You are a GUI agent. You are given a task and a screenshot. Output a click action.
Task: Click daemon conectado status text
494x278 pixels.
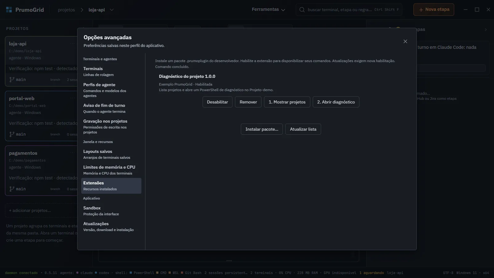pos(21,273)
